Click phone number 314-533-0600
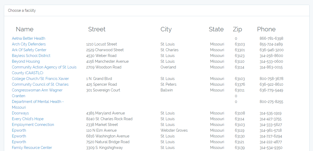 click(271, 61)
